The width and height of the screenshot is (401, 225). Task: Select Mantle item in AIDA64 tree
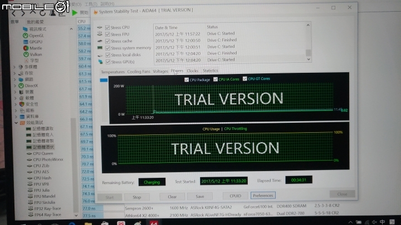tap(36, 48)
